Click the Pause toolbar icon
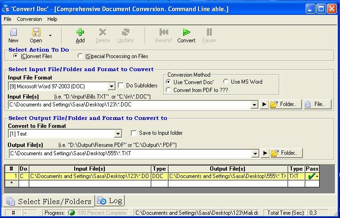Image resolution: width=340 pixels, height=218 pixels. pyautogui.click(x=209, y=32)
